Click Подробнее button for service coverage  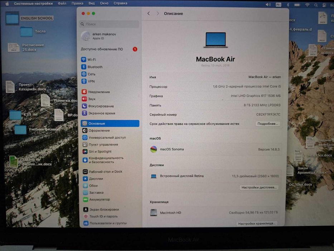pyautogui.click(x=267, y=124)
